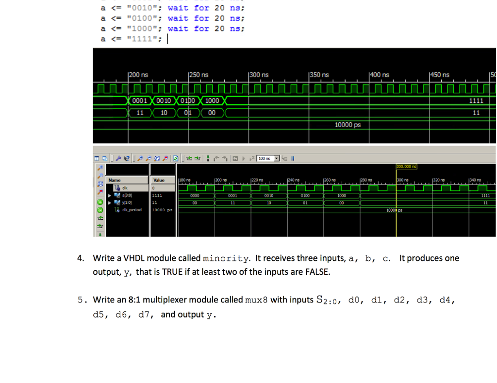Click the 260 ns ruler tick label

[x=330, y=180]
